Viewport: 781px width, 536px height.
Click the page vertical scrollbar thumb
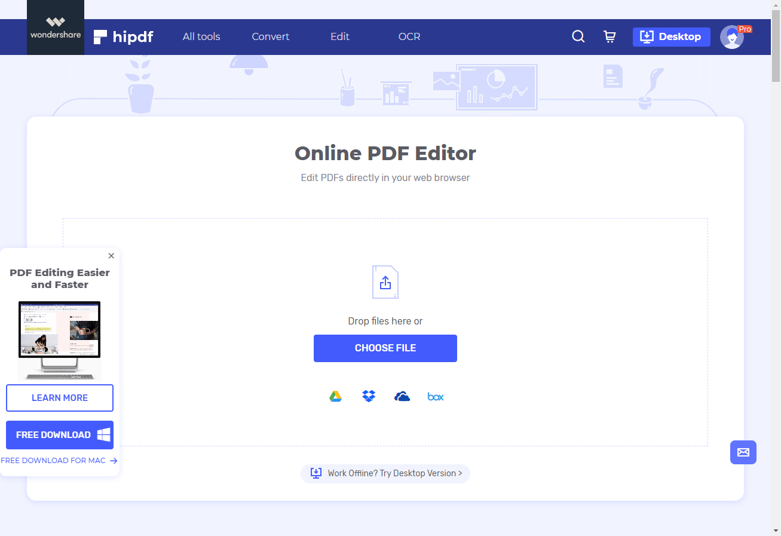pos(776,45)
